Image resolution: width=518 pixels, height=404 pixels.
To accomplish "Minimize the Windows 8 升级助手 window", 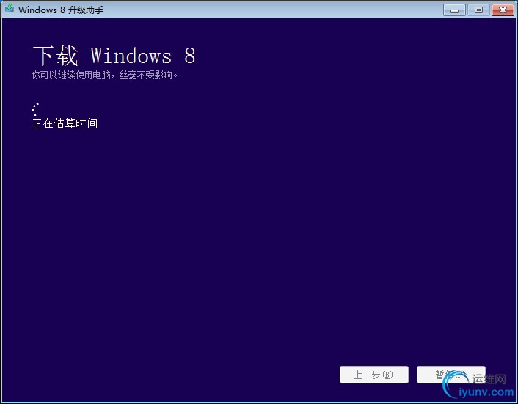I will 454,10.
